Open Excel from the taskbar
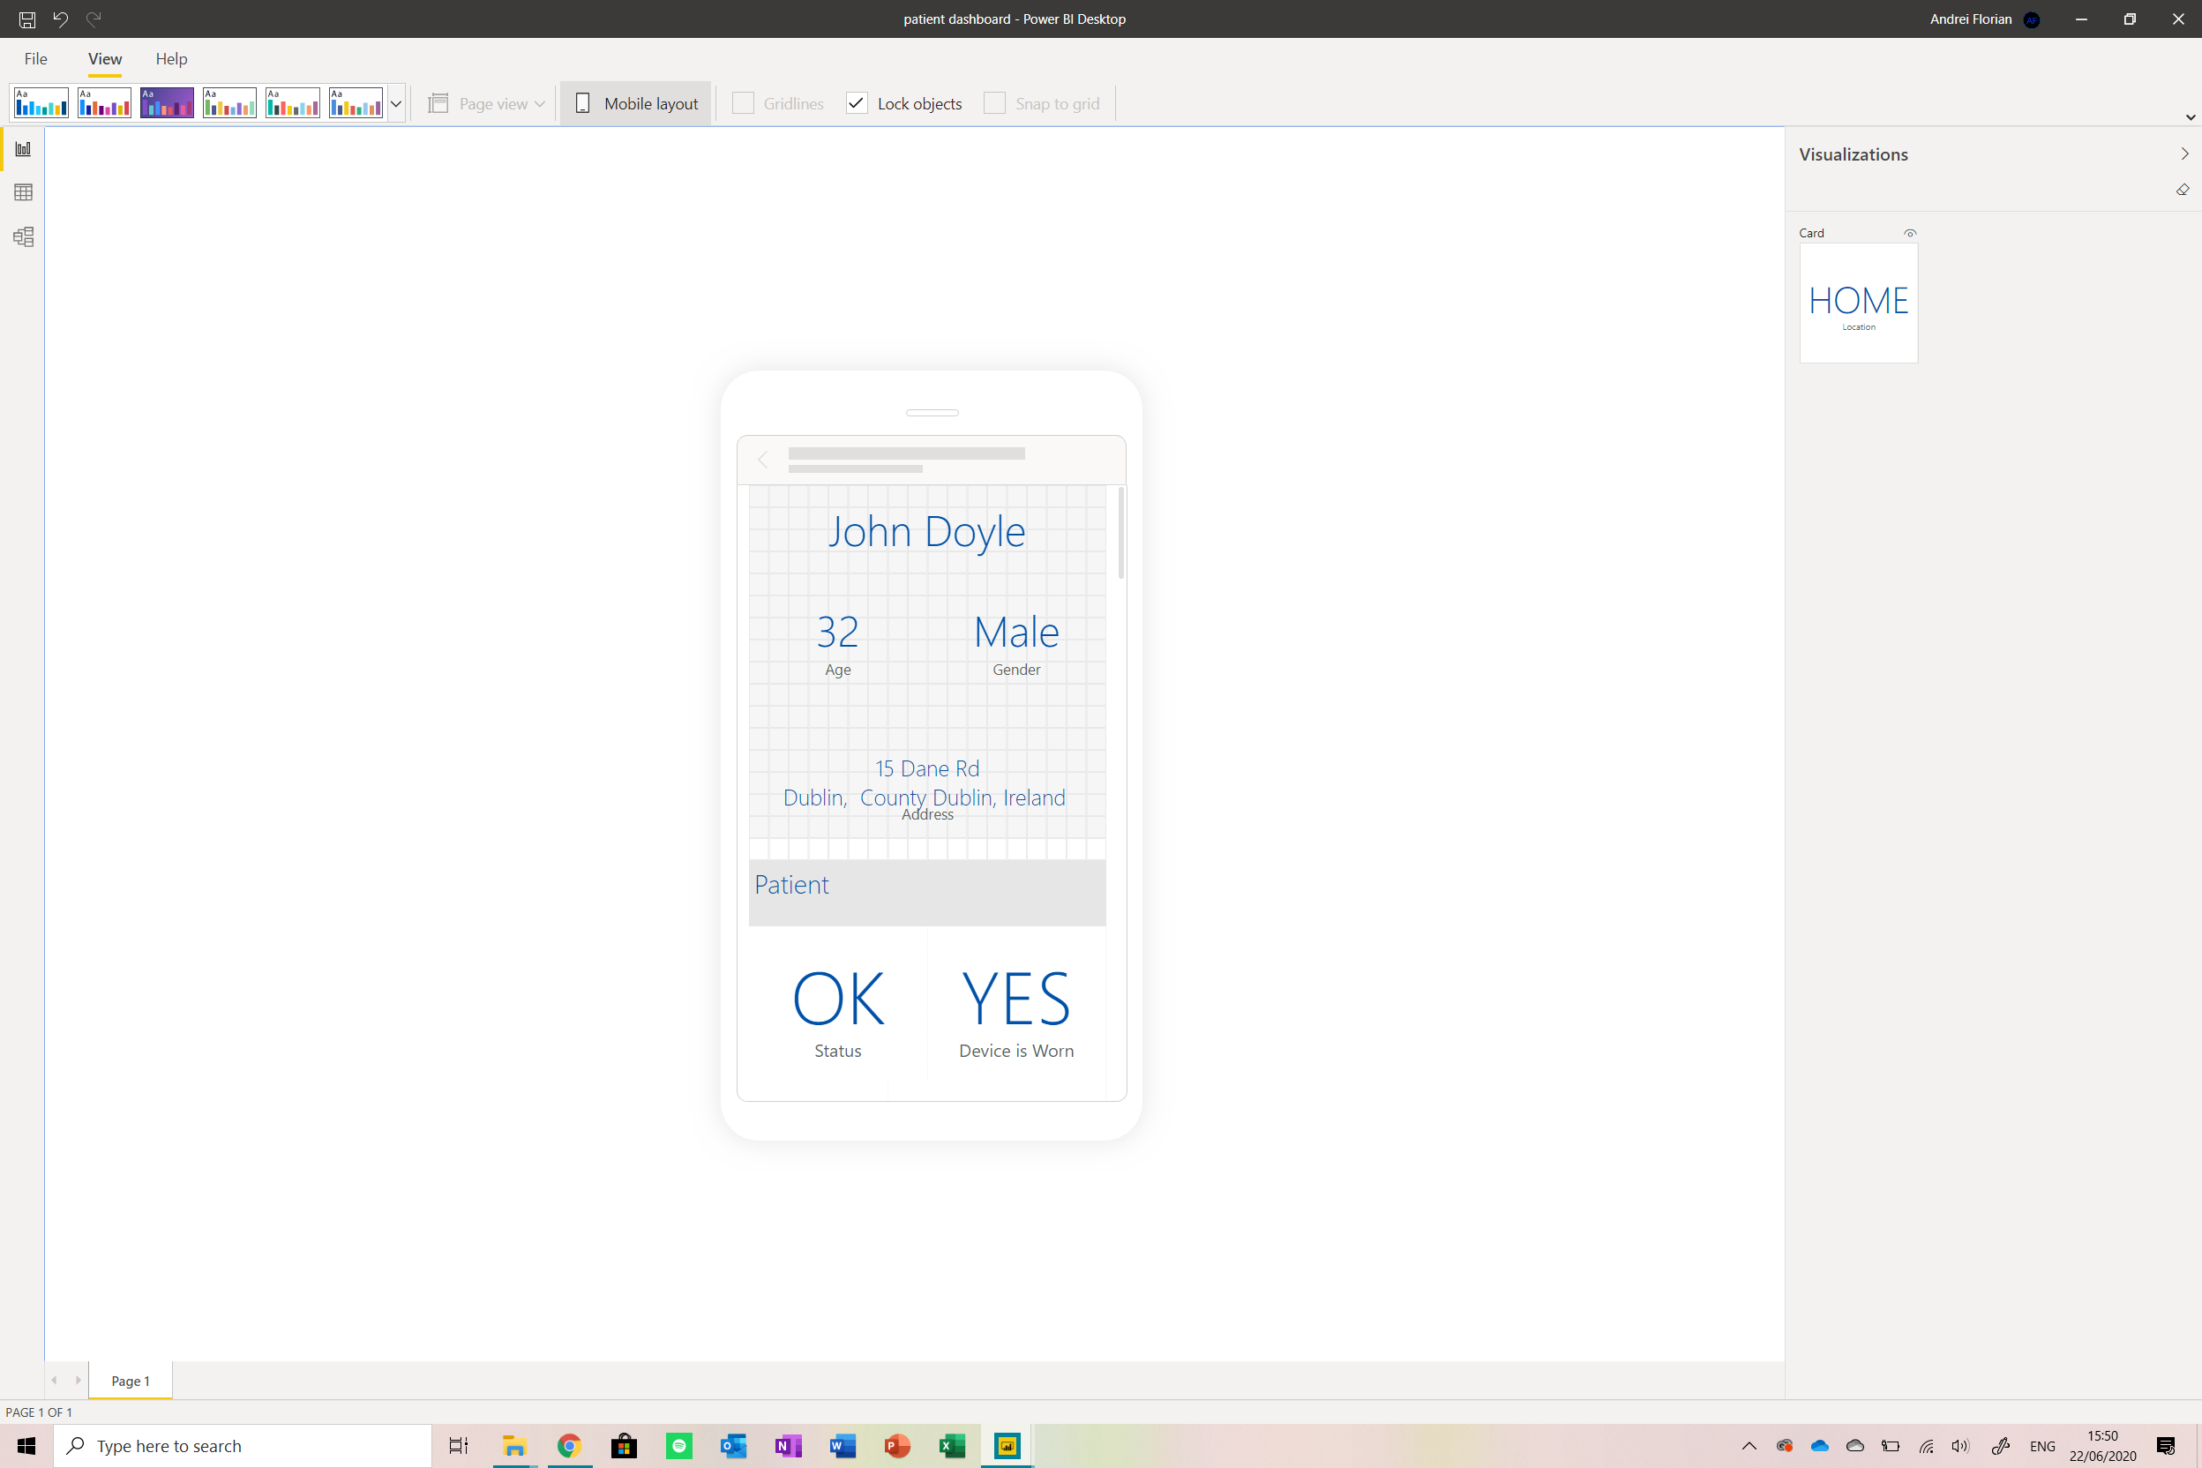Screen dimensions: 2202x1468 [x=952, y=1446]
